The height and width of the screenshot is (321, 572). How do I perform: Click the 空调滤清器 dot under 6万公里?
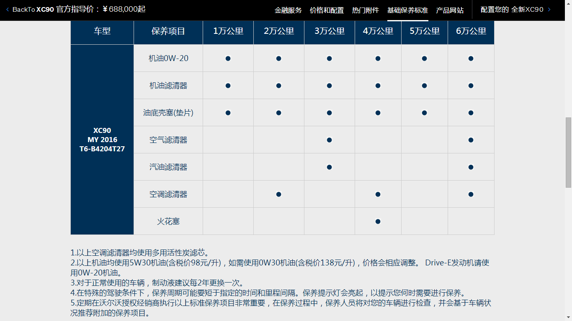pyautogui.click(x=471, y=194)
